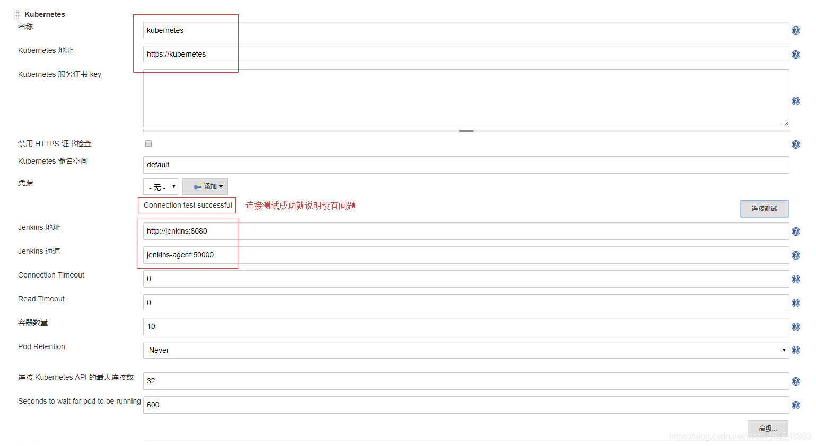Open help for Kubernetes 服务证书 key

[x=795, y=101]
